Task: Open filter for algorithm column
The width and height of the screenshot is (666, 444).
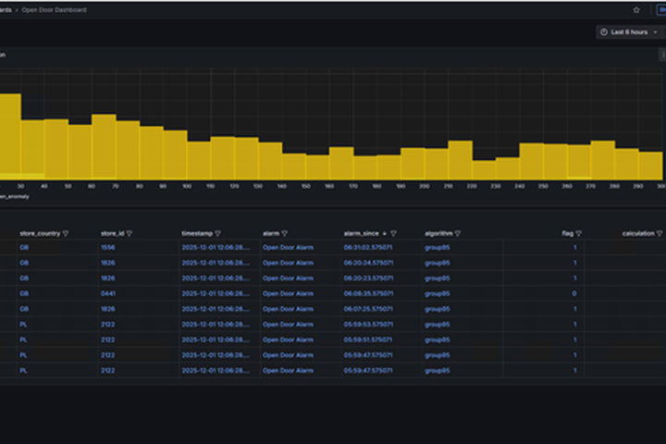Action: (458, 234)
